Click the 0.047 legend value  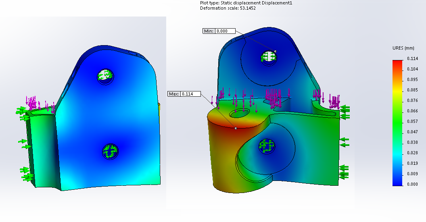coord(412,132)
